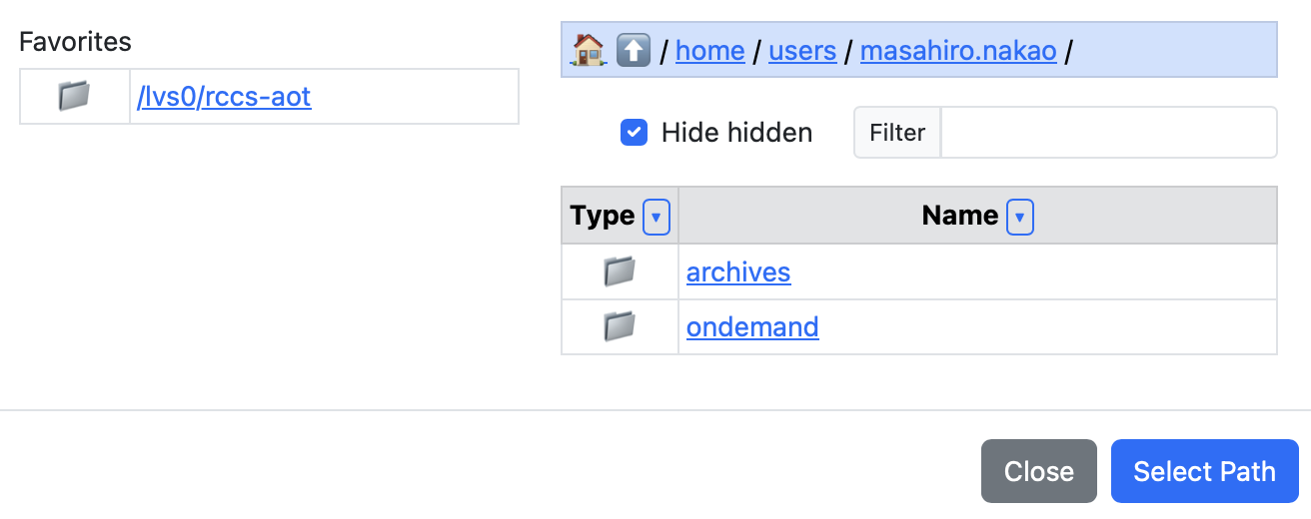1311x519 pixels.
Task: Click the home icon in path bar
Action: click(589, 50)
